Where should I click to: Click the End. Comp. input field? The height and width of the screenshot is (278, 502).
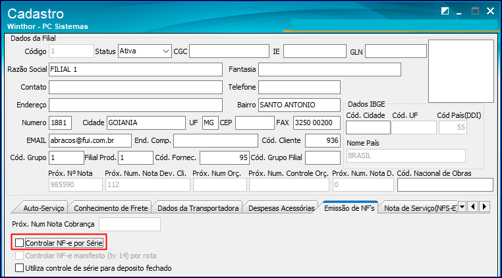pos(216,140)
